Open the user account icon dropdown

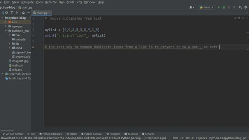[192, 7]
